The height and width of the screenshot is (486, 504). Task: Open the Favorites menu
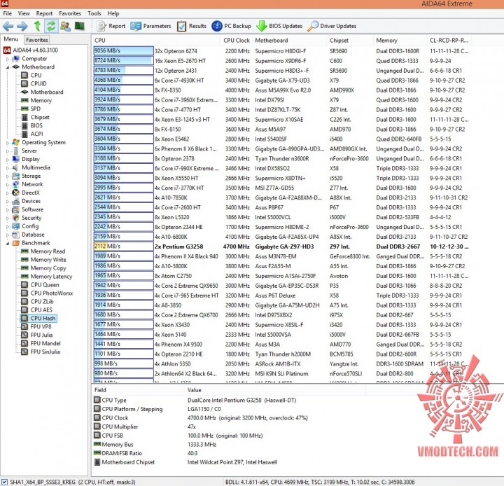click(x=70, y=13)
